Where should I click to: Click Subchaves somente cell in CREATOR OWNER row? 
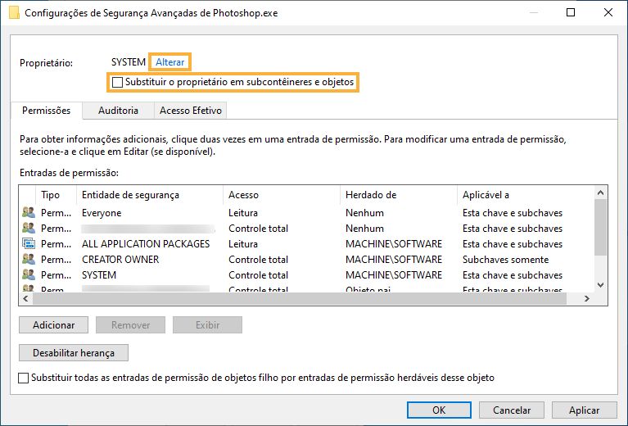505,260
